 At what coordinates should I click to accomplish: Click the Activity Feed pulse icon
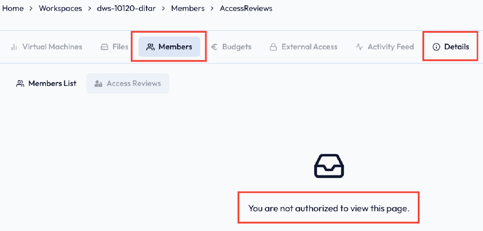[x=359, y=47]
